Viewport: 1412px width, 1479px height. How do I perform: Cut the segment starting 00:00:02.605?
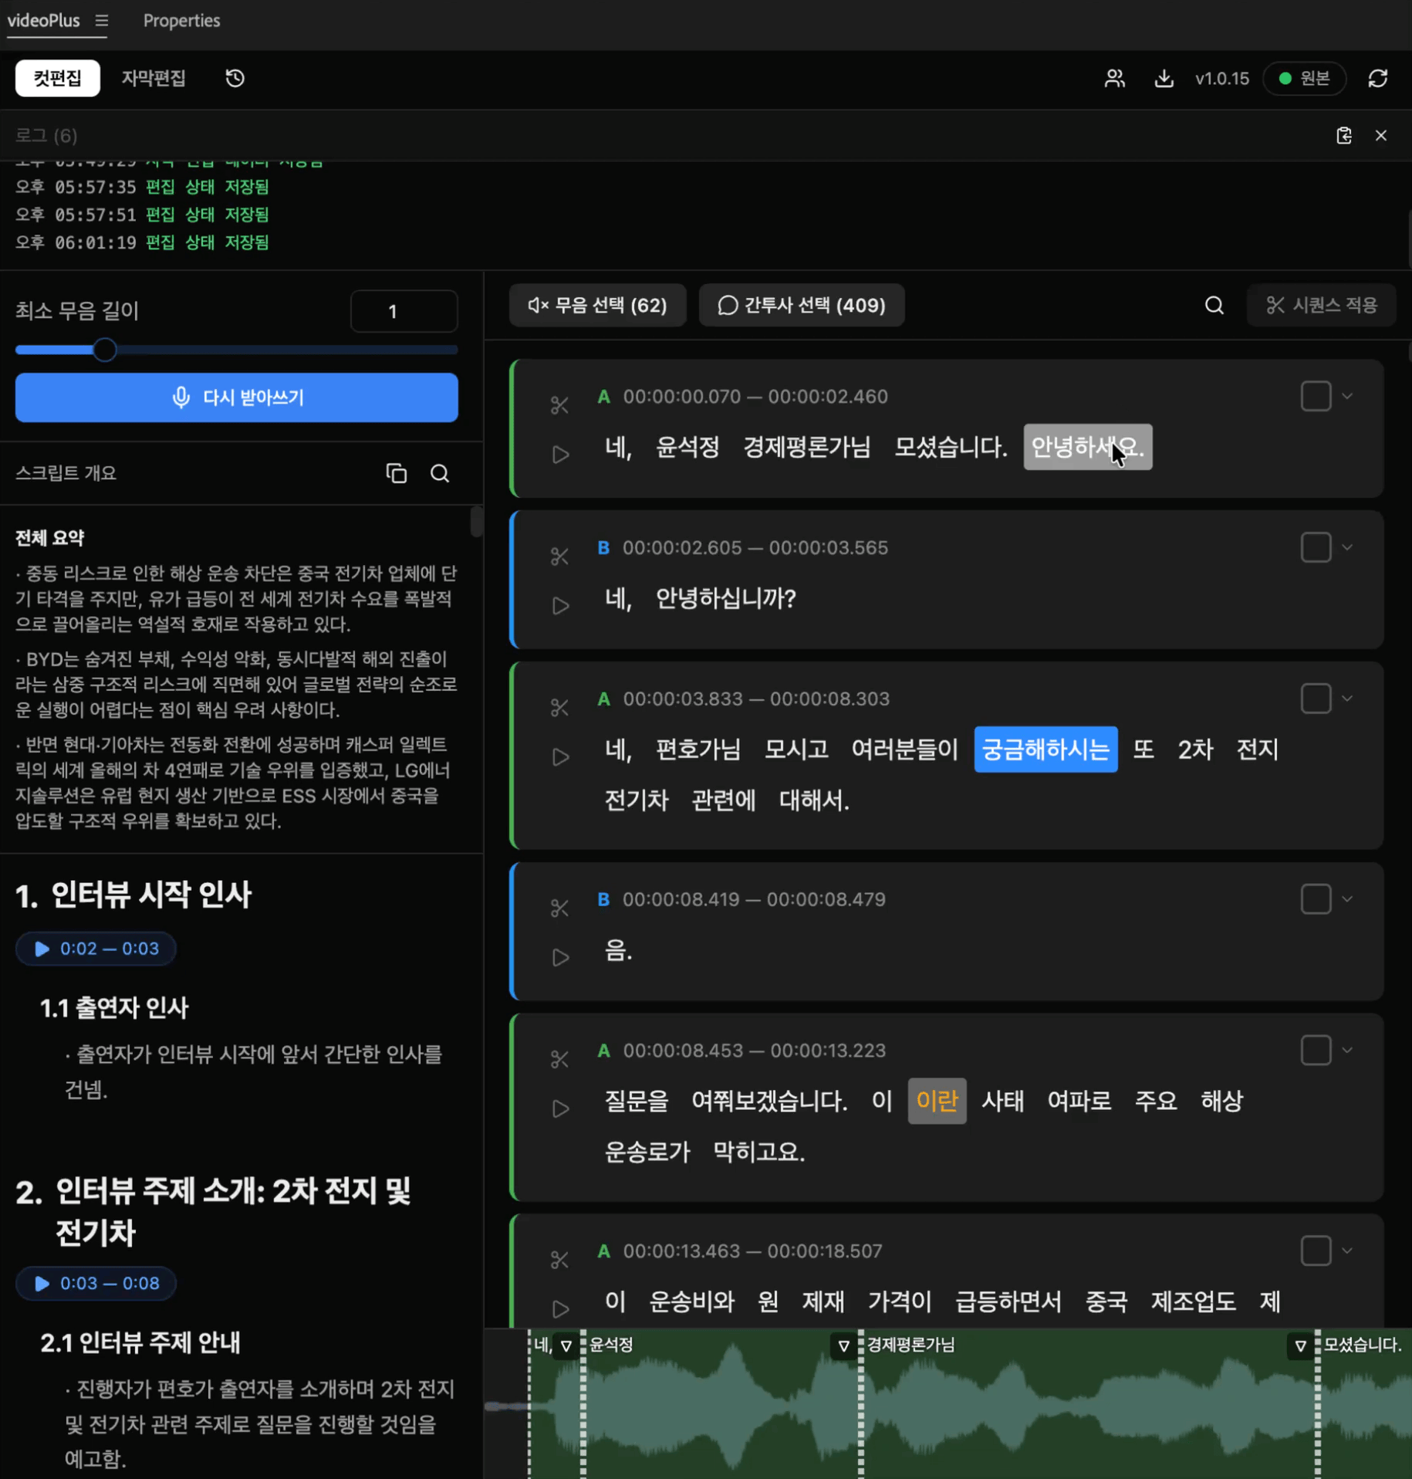click(x=559, y=556)
